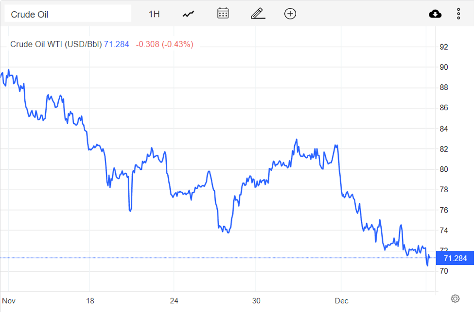475x312 pixels.
Task: Open chart settings gear icon
Action: pyautogui.click(x=455, y=298)
